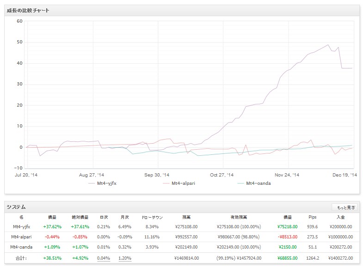Open Mt4-yjfx system in the table
Screen dimensions: 364x268
(x=22, y=226)
